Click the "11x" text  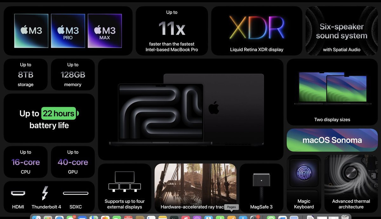tap(172, 29)
